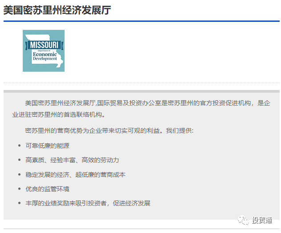Click the bullet text 可靠低廉的能源
This screenshot has width=281, height=233.
[x=47, y=146]
